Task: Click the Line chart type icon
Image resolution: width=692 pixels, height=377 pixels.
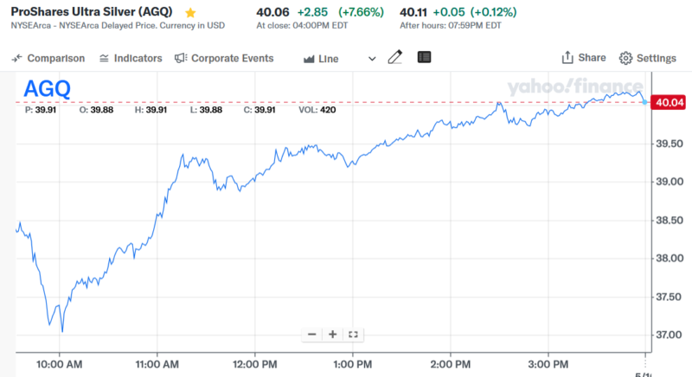Action: click(x=309, y=58)
